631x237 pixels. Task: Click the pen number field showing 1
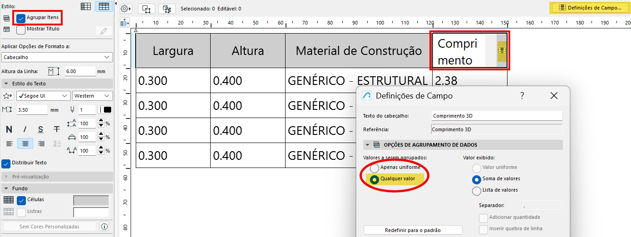coord(86,110)
